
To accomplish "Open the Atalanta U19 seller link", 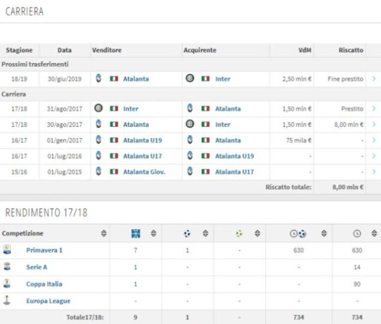I will 143,140.
